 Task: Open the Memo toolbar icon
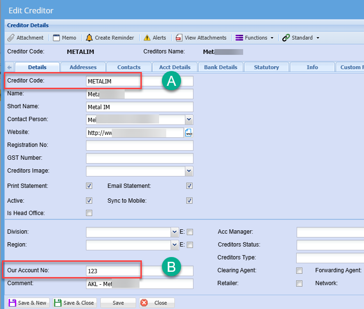(56, 38)
